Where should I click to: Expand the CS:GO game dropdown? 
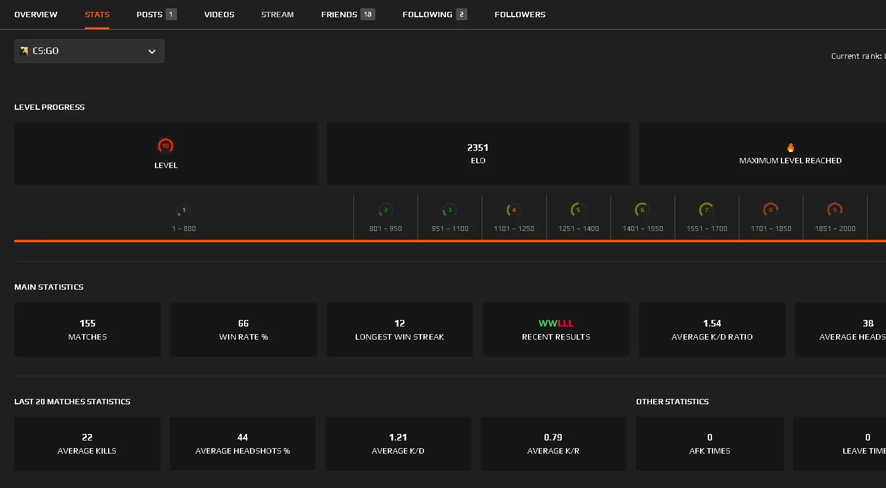[x=89, y=51]
